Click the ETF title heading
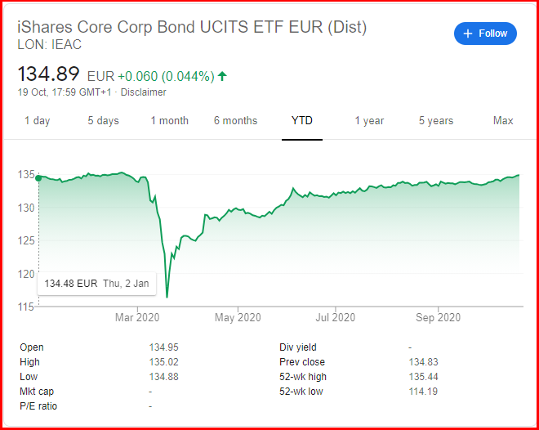 coord(192,27)
